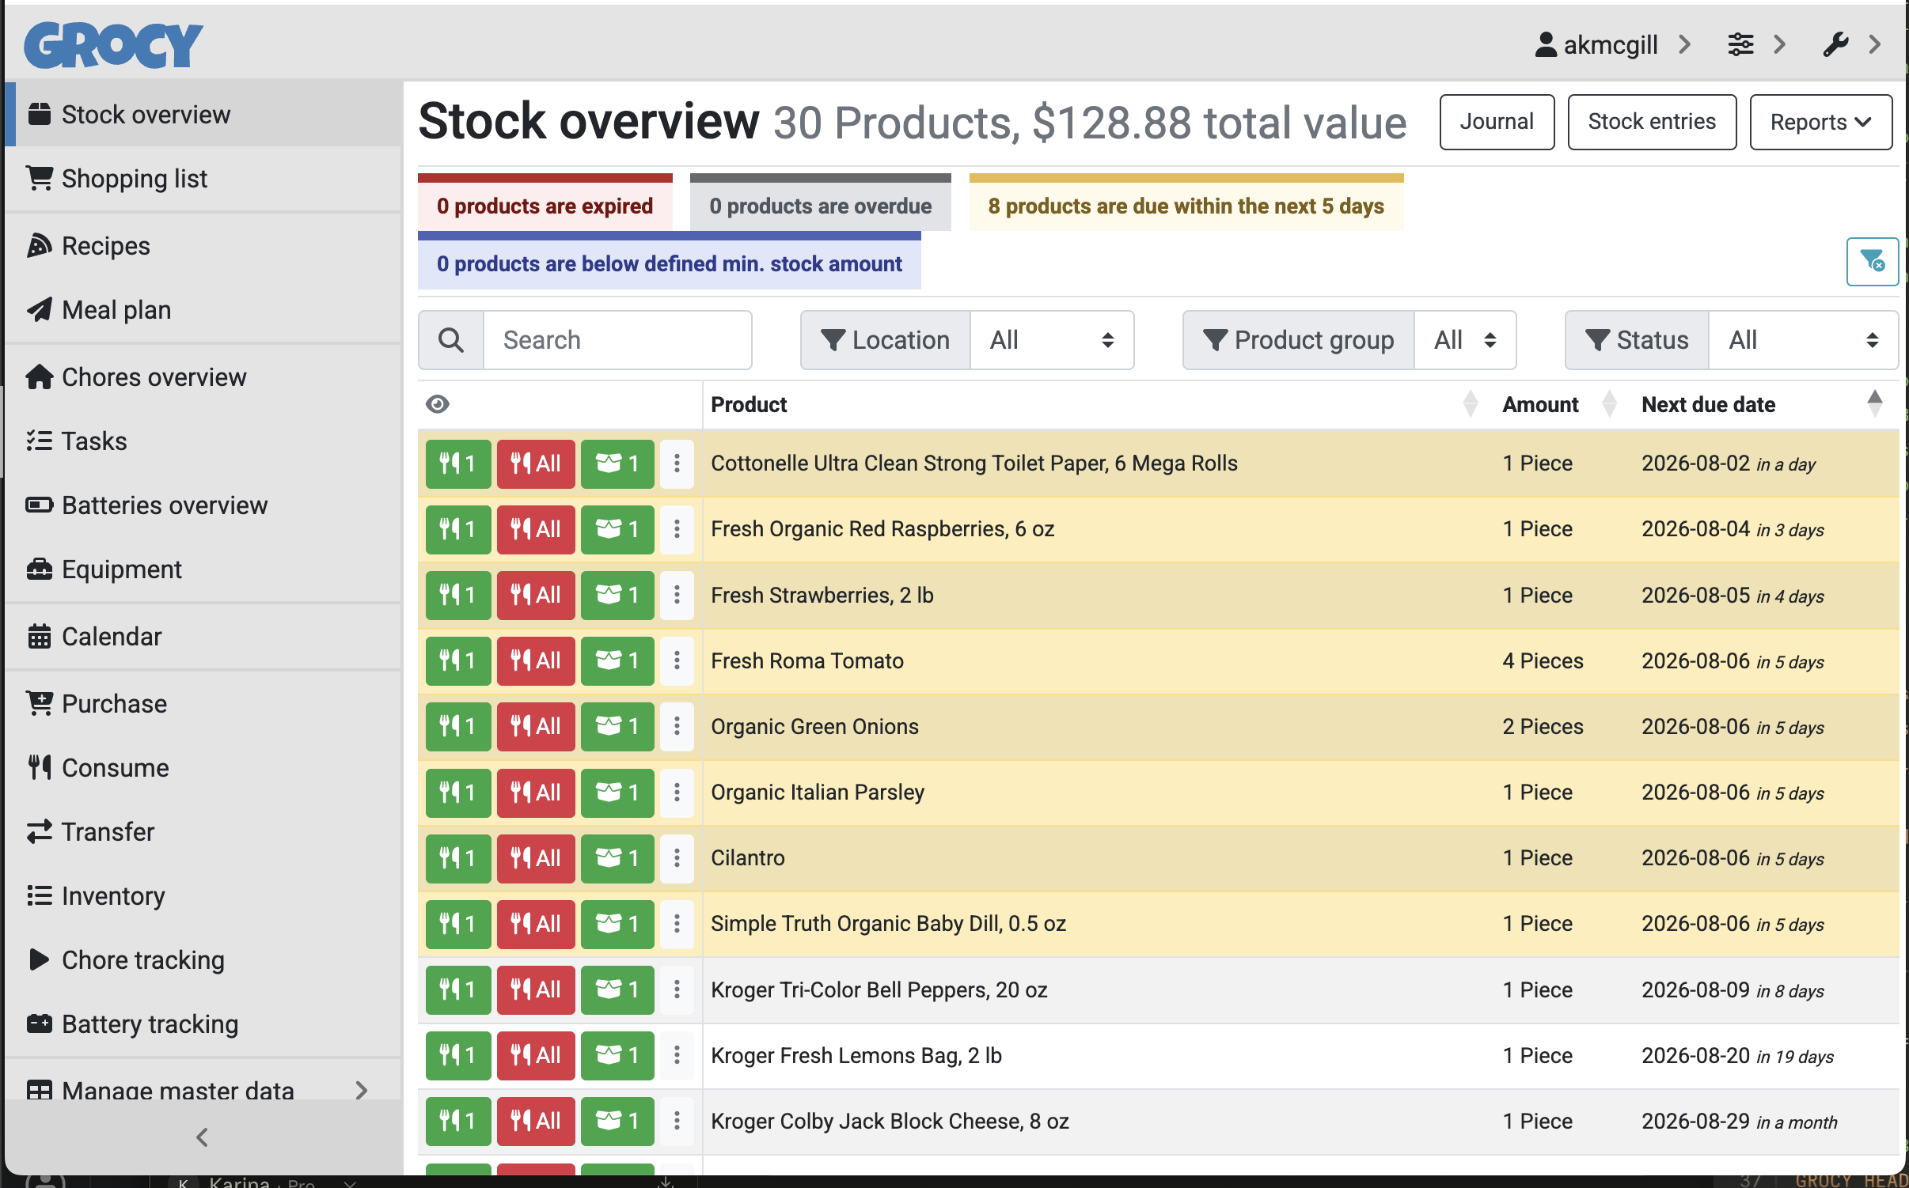Open the Status filter dropdown
This screenshot has height=1188, width=1909.
coord(1803,340)
